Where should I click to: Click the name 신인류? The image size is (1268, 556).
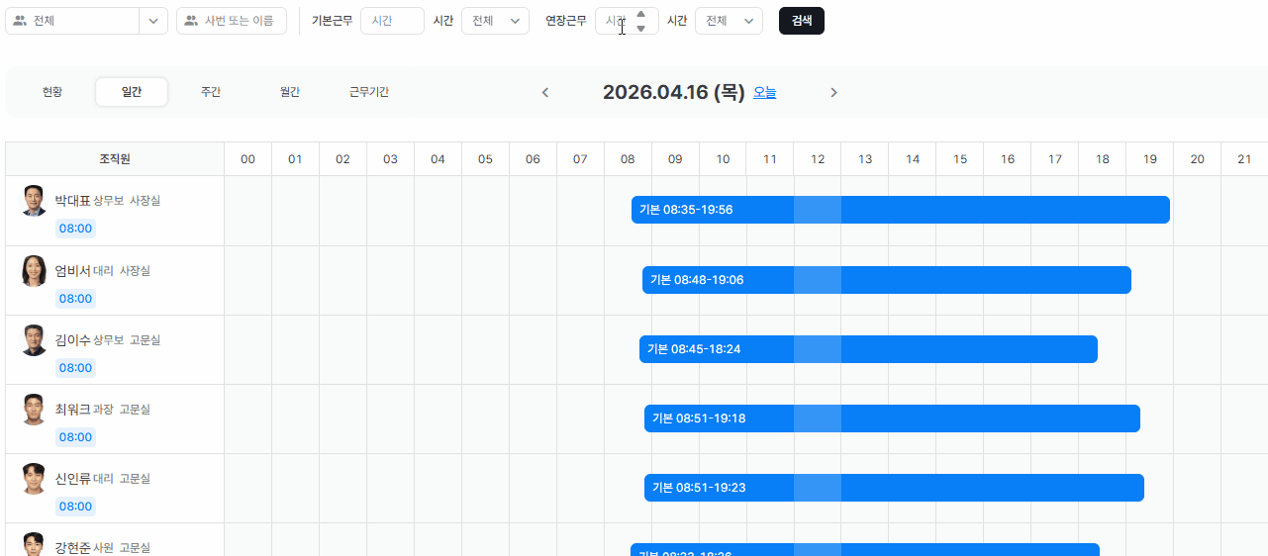pos(72,478)
